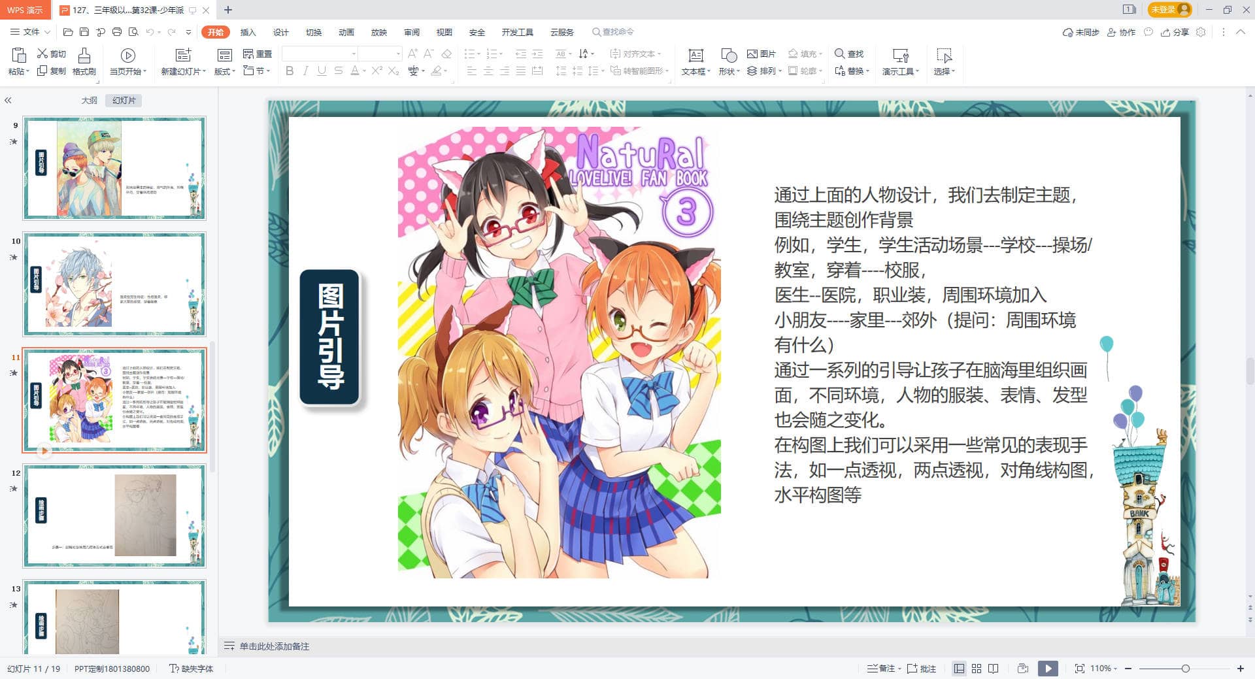Click the font color A button
1255x679 pixels.
355,71
